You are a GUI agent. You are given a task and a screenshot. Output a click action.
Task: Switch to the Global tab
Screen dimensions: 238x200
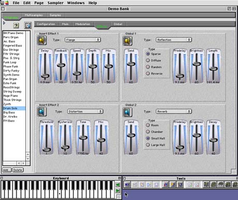click(118, 24)
